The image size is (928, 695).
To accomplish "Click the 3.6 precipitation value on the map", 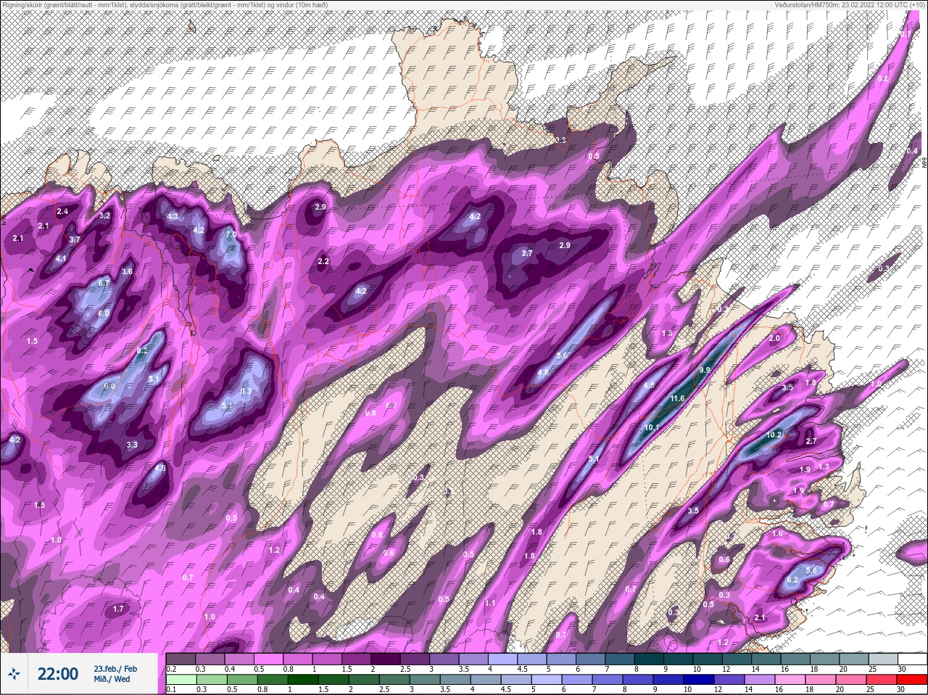I will (x=127, y=271).
